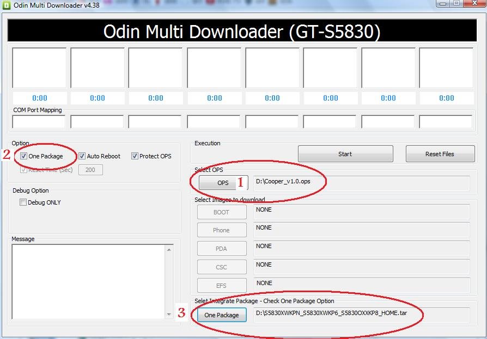This screenshot has width=487, height=339.
Task: Click the CSC image button
Action: [x=222, y=267]
